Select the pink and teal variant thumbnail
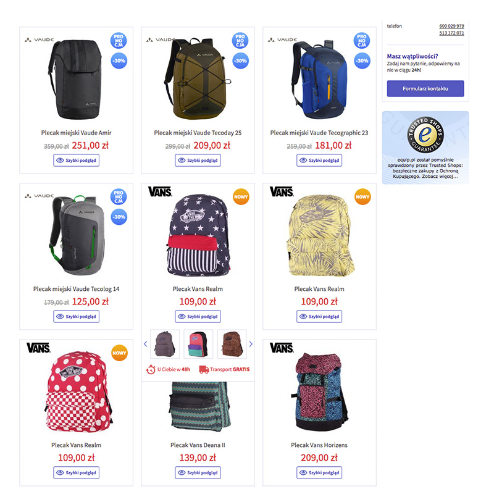 coord(198,344)
